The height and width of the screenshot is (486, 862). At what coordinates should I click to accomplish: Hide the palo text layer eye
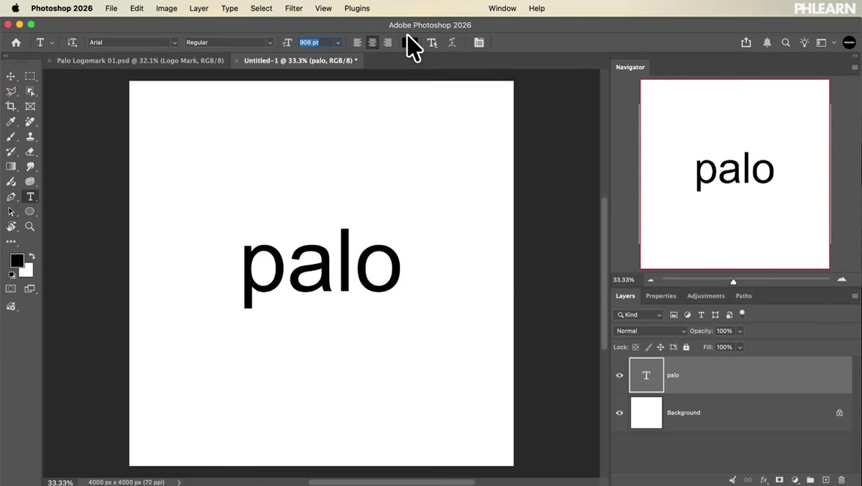(x=619, y=375)
